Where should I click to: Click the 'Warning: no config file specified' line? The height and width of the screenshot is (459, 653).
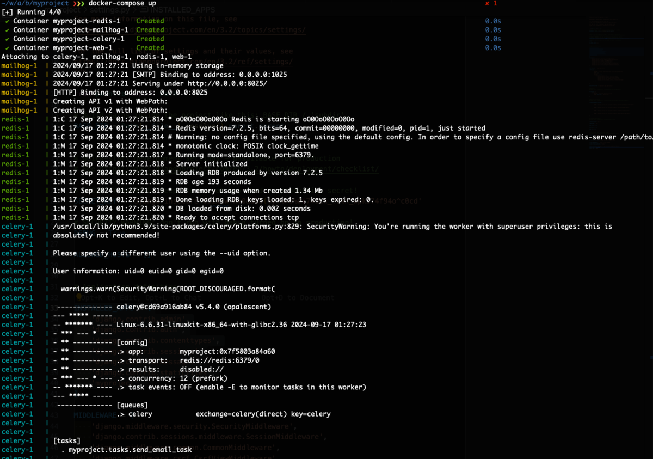pos(353,137)
